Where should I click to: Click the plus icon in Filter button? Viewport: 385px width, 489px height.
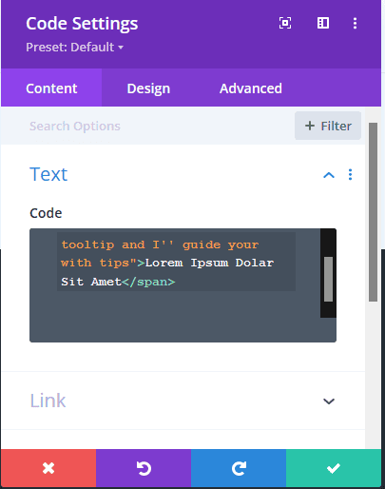pos(310,126)
